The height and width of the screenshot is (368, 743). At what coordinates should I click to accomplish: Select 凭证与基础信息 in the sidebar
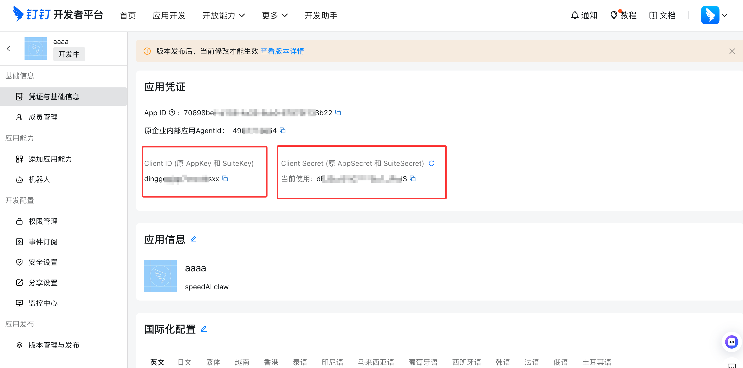63,96
